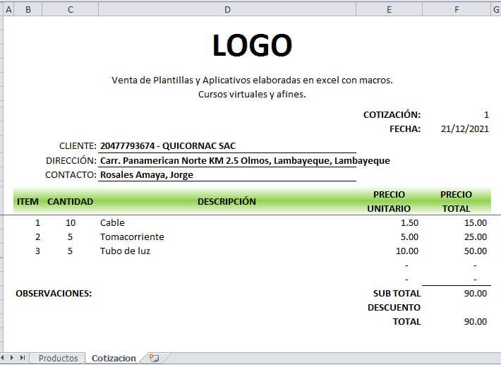Select column D by its header
The image size is (501, 365).
pyautogui.click(x=227, y=9)
